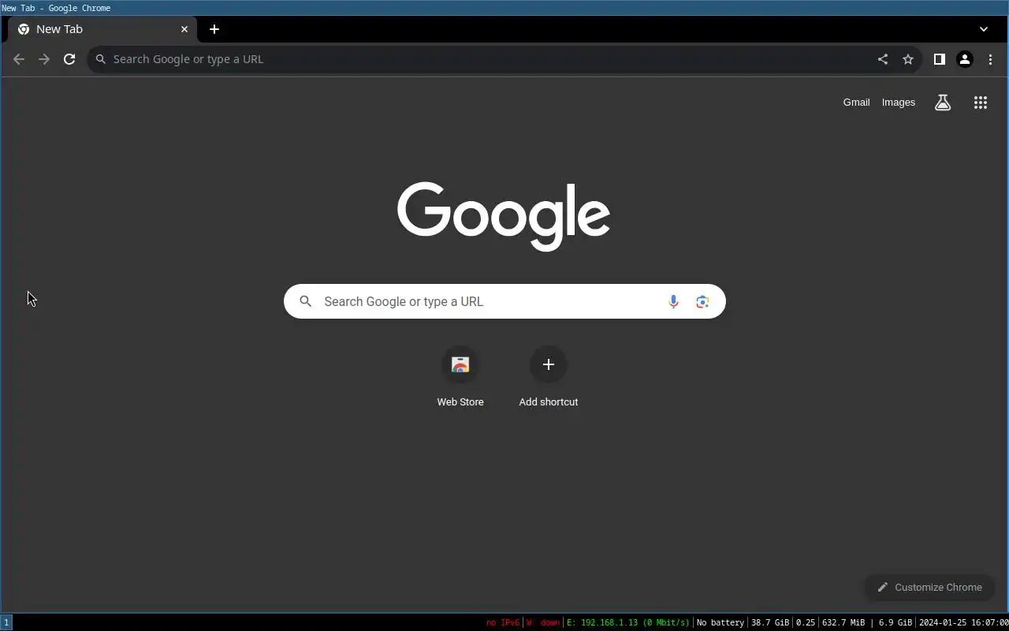Click the 'W: down' wifi status entry
1009x631 pixels.
click(x=543, y=622)
